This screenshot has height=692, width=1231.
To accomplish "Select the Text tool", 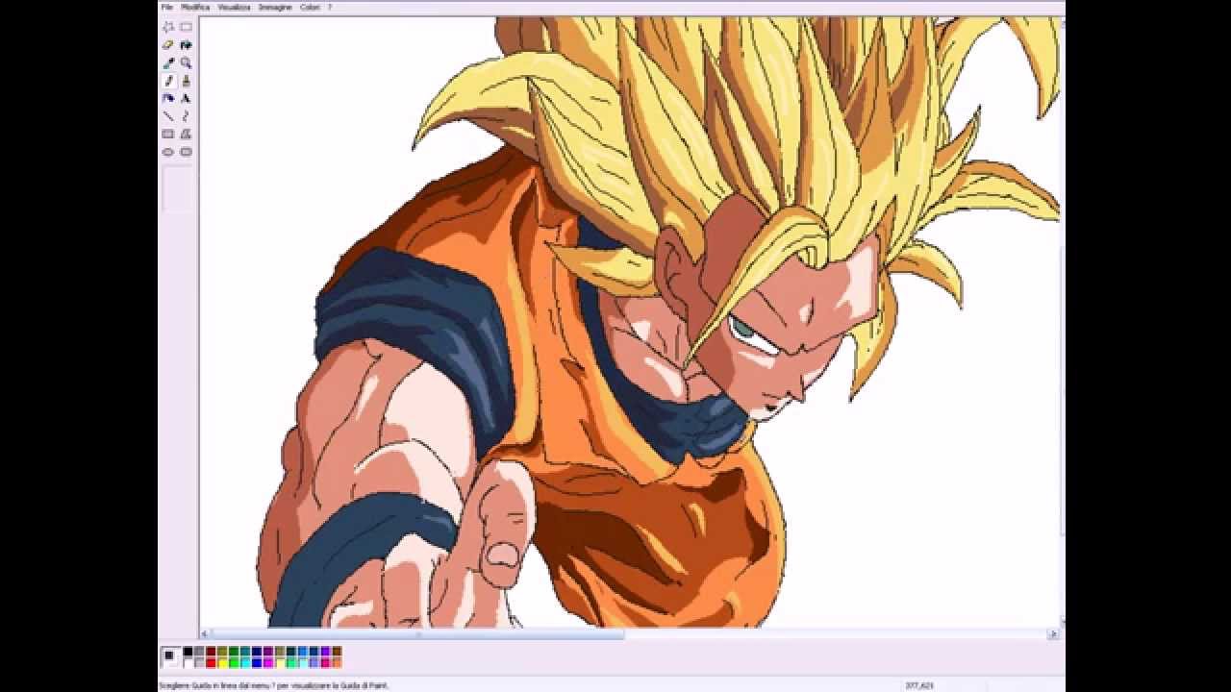I will point(186,98).
